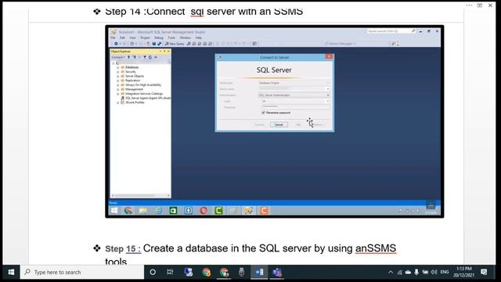Image resolution: width=501 pixels, height=282 pixels.
Task: Click the green C icon in inner taskbar
Action: click(218, 211)
